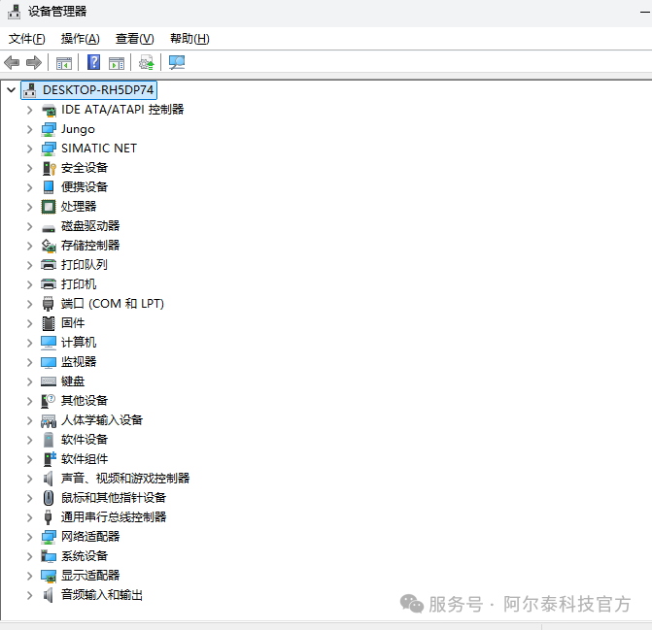Expand the 监视器 node arrow
Image resolution: width=652 pixels, height=630 pixels.
29,362
